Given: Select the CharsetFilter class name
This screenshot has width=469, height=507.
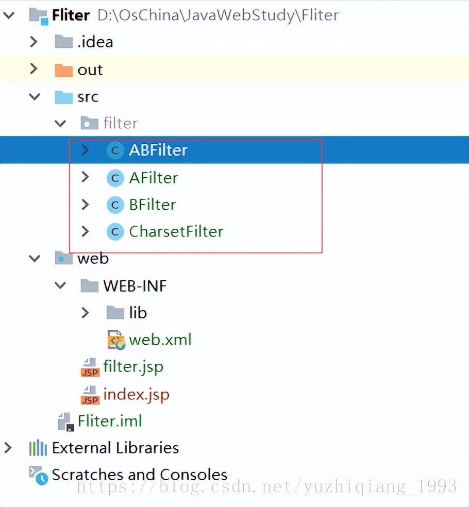Looking at the screenshot, I should (x=176, y=231).
